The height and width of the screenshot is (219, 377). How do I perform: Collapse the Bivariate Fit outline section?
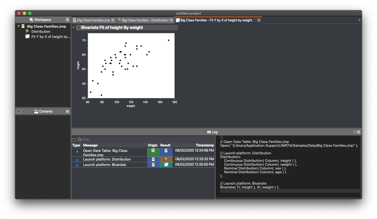[x=74, y=28]
